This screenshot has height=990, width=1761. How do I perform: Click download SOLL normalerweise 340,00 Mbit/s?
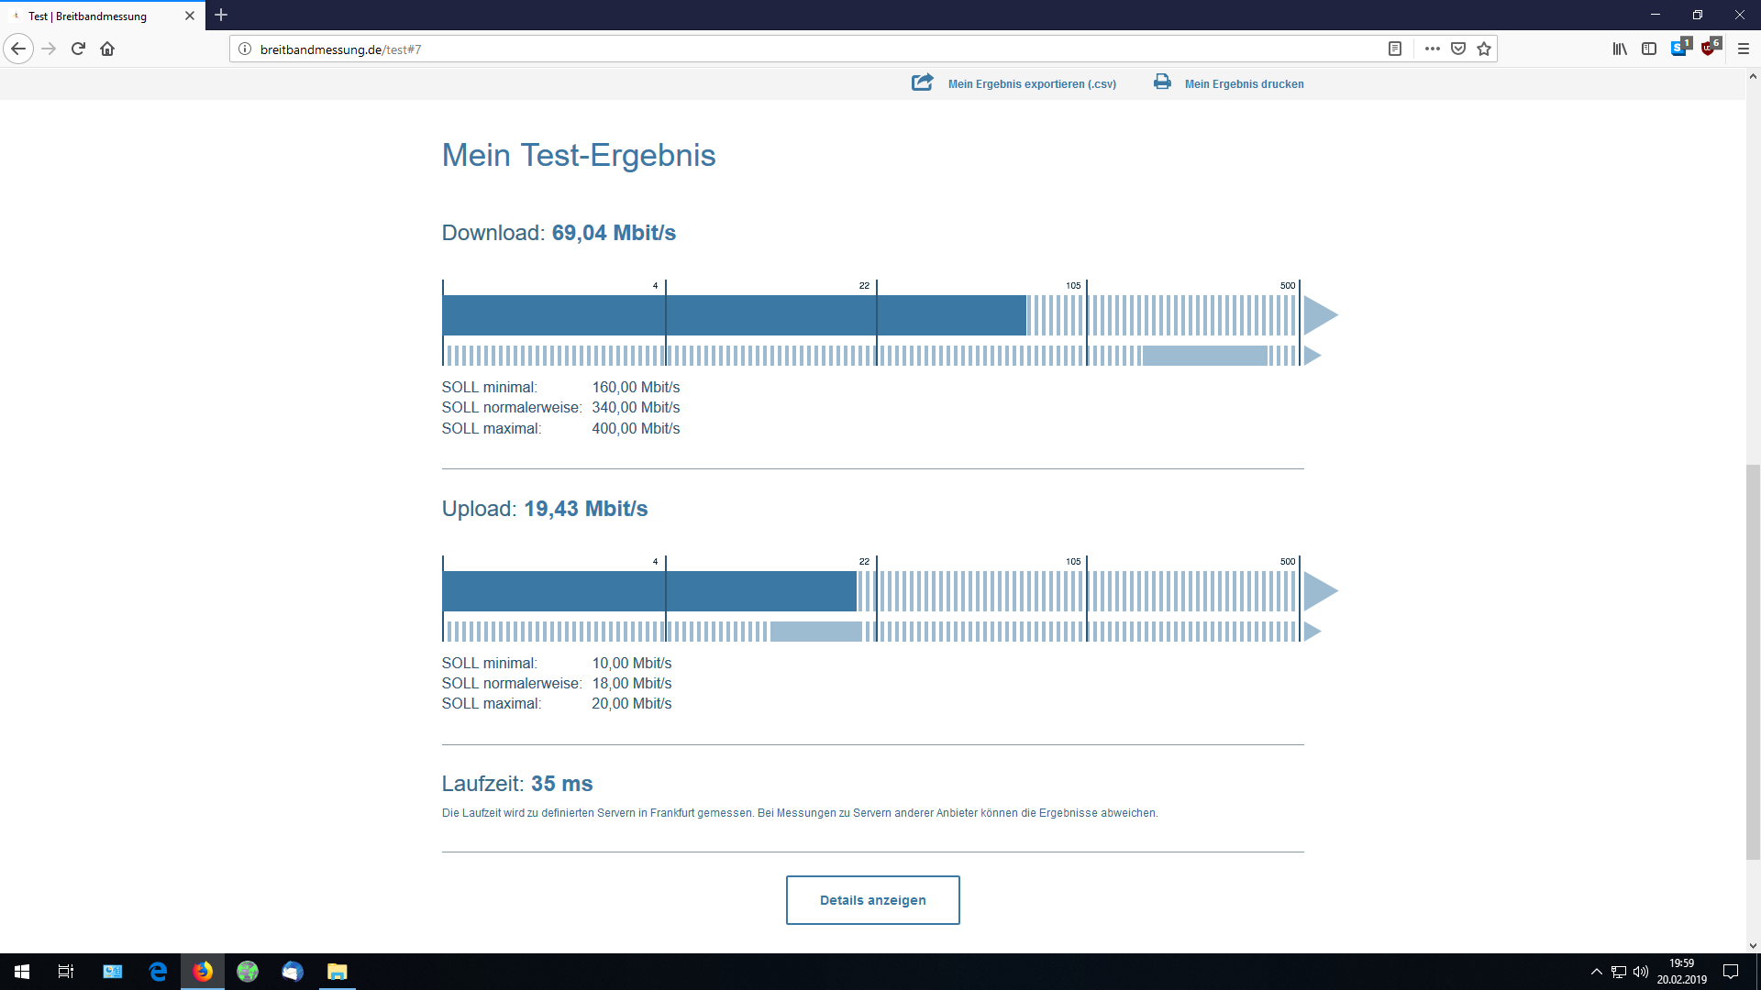pos(560,407)
